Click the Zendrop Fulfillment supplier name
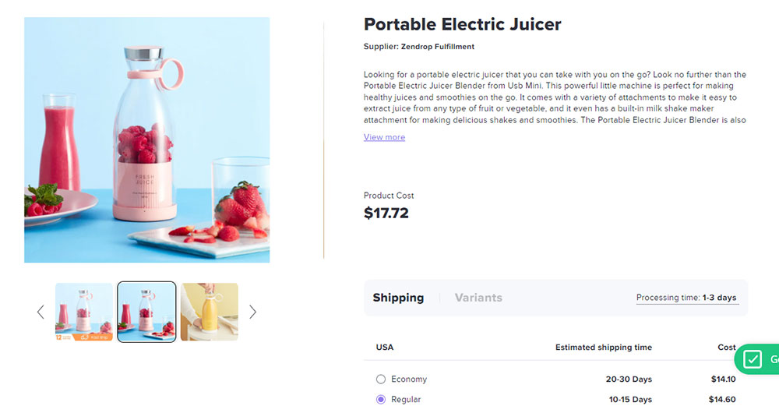Screen dimensions: 779x420 coord(437,47)
